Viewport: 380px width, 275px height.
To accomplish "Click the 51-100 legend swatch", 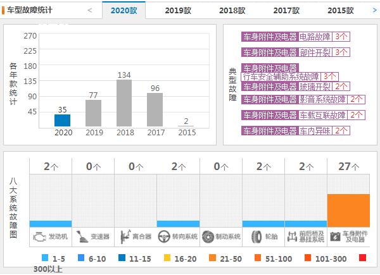I will (x=258, y=257).
